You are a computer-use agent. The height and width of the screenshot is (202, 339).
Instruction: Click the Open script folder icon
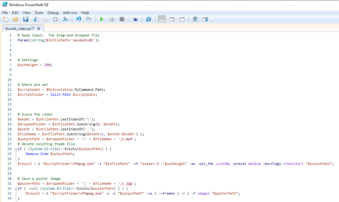tap(16, 19)
